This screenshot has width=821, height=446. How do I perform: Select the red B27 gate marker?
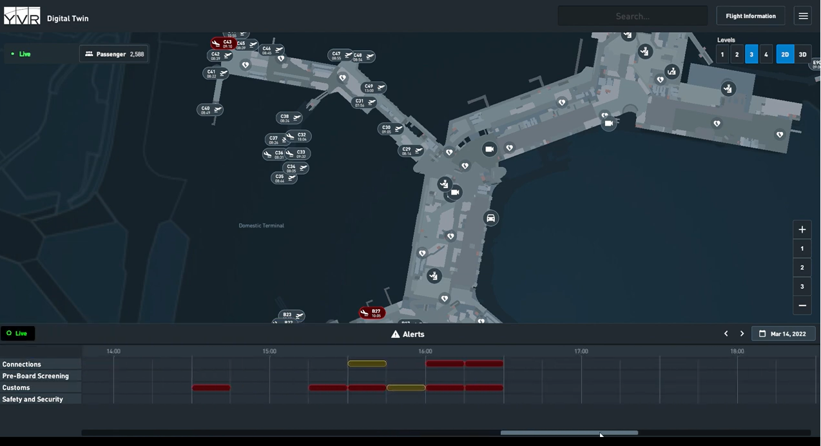click(x=372, y=313)
